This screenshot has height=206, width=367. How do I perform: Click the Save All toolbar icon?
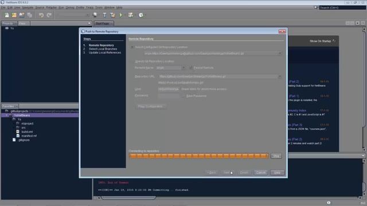[29, 15]
